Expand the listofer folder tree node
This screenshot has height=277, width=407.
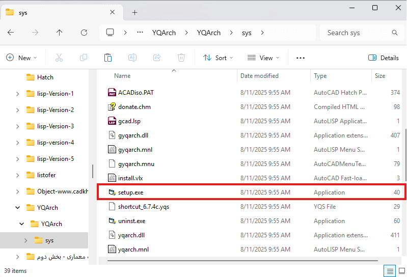coord(17,175)
